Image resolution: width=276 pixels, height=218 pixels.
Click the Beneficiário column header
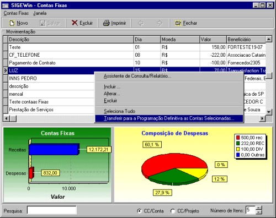pyautogui.click(x=246, y=40)
